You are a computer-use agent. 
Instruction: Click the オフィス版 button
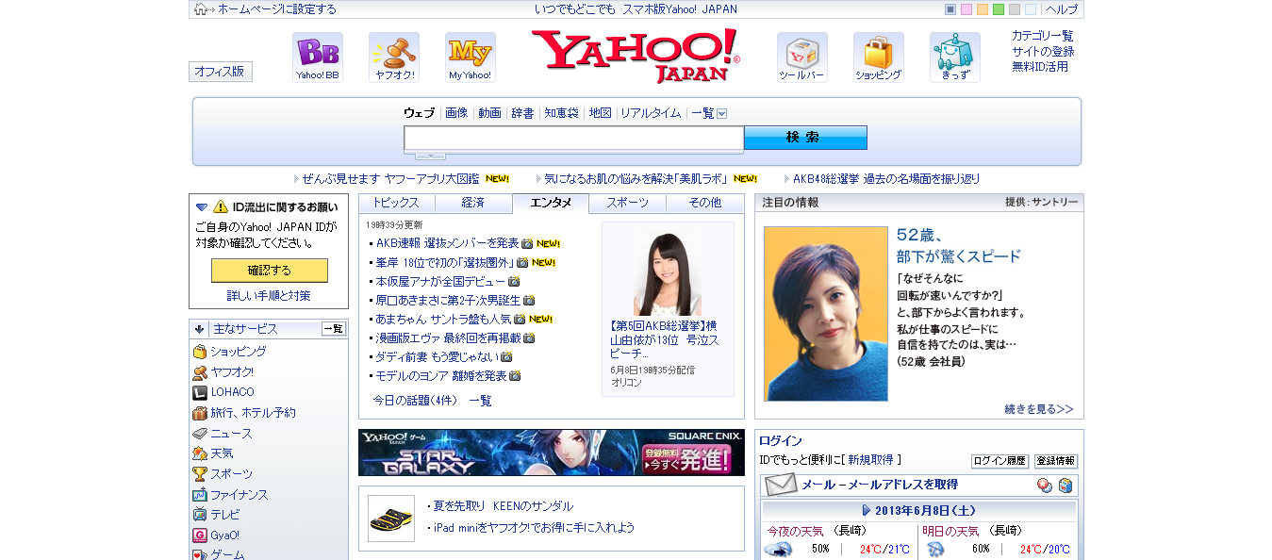point(221,72)
